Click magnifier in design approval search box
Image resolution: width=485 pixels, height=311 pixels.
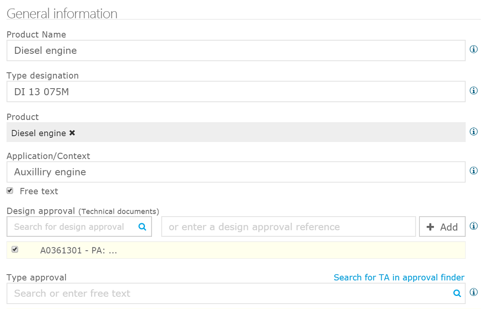coord(142,227)
